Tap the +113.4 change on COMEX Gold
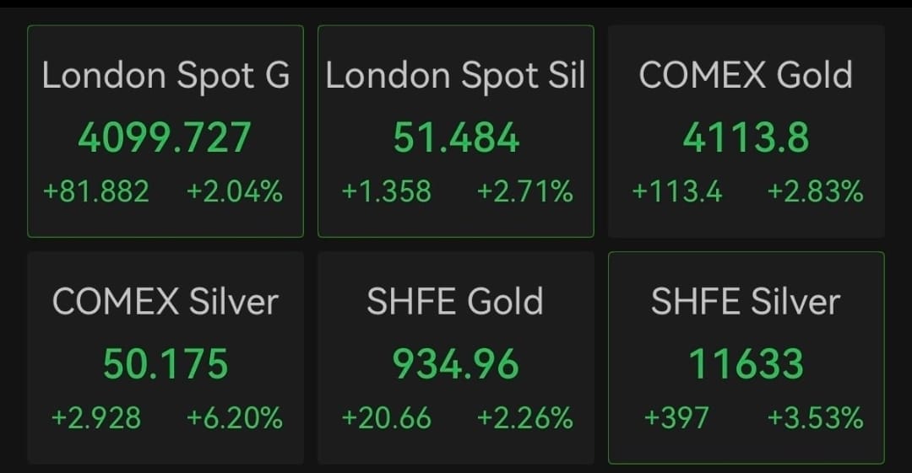This screenshot has width=912, height=473. tap(677, 192)
